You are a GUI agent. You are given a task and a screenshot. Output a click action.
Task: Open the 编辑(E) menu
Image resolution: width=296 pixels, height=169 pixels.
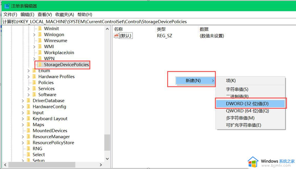27,15
